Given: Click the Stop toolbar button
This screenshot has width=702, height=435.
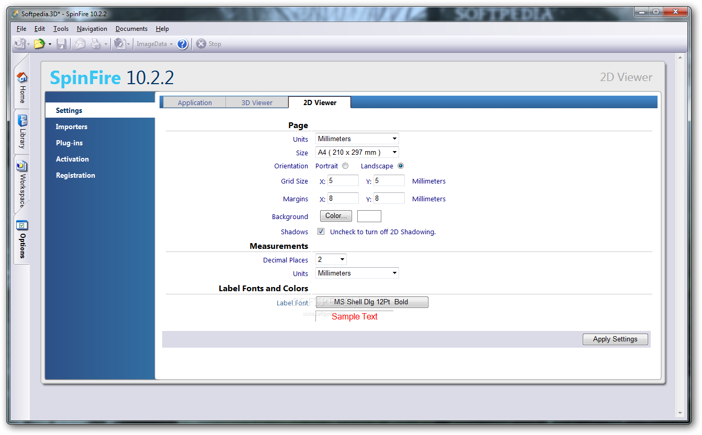Looking at the screenshot, I should [x=209, y=44].
